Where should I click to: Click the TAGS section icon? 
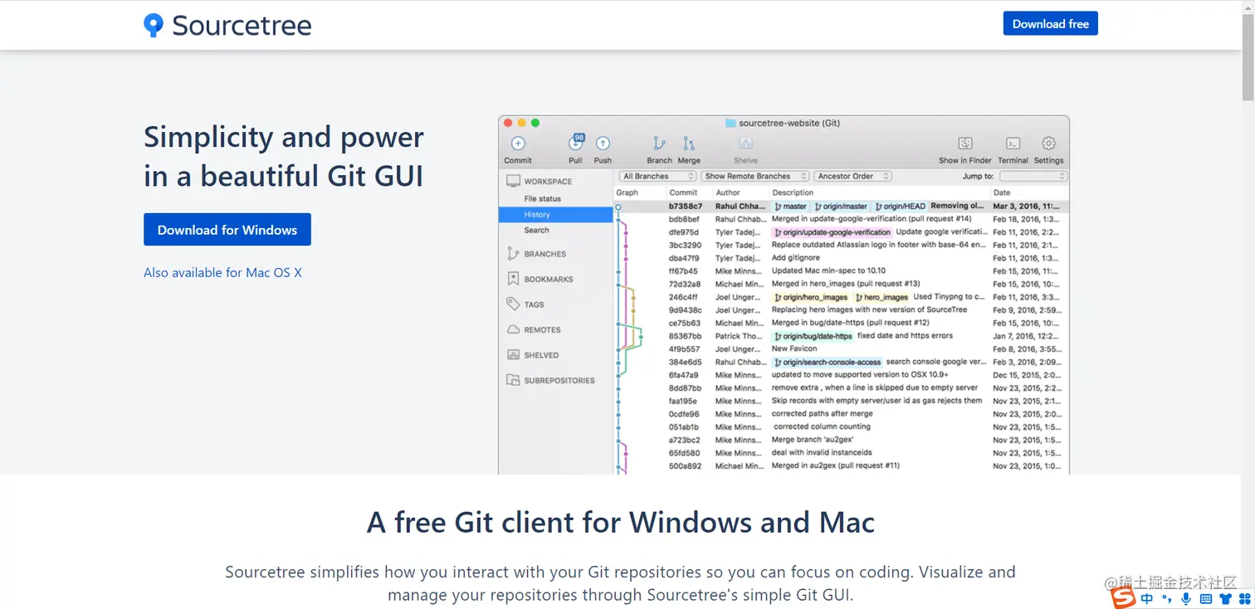click(x=513, y=304)
